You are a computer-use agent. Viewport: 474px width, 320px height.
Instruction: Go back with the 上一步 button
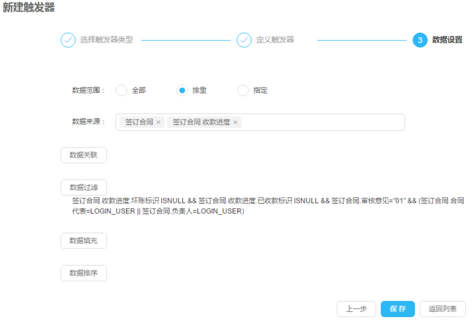click(356, 309)
